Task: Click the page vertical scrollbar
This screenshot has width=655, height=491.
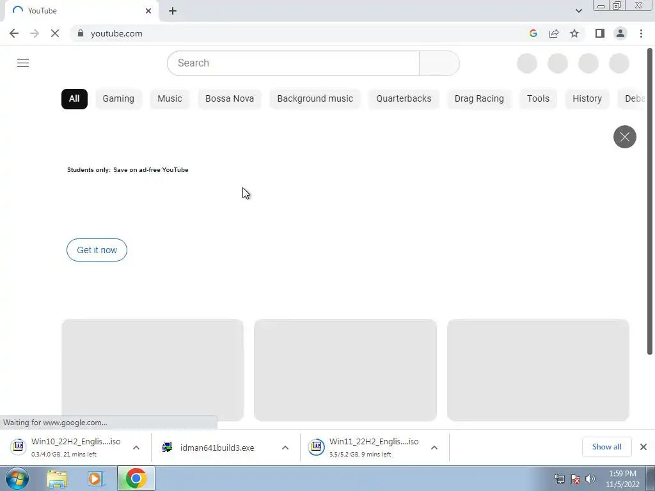Action: (x=650, y=201)
